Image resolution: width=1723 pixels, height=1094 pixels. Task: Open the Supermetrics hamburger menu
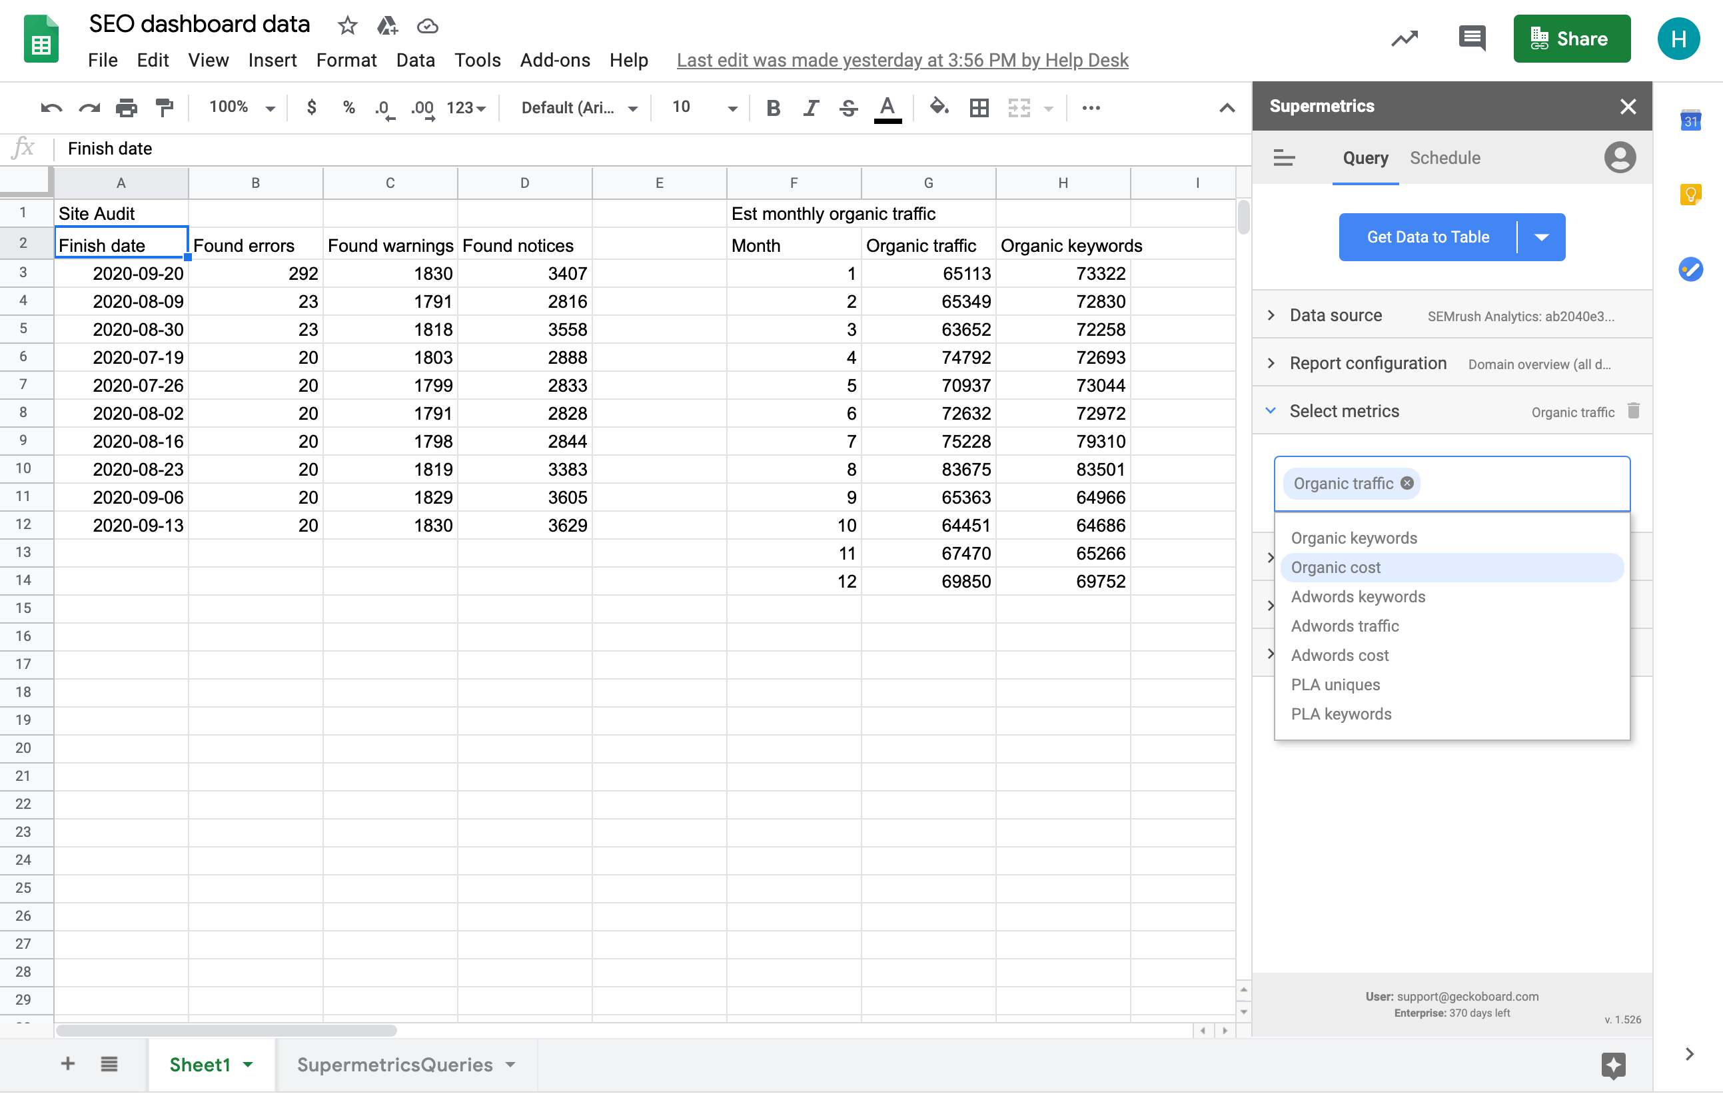click(x=1284, y=157)
